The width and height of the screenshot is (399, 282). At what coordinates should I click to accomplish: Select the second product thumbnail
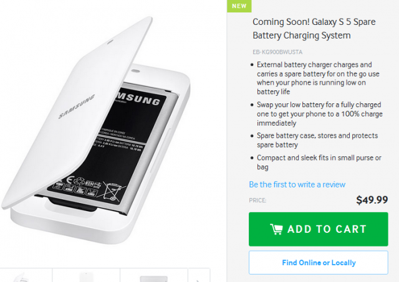(86, 277)
